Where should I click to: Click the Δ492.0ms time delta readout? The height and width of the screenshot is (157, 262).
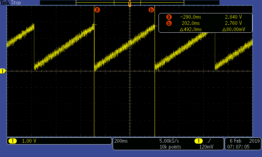[191, 29]
